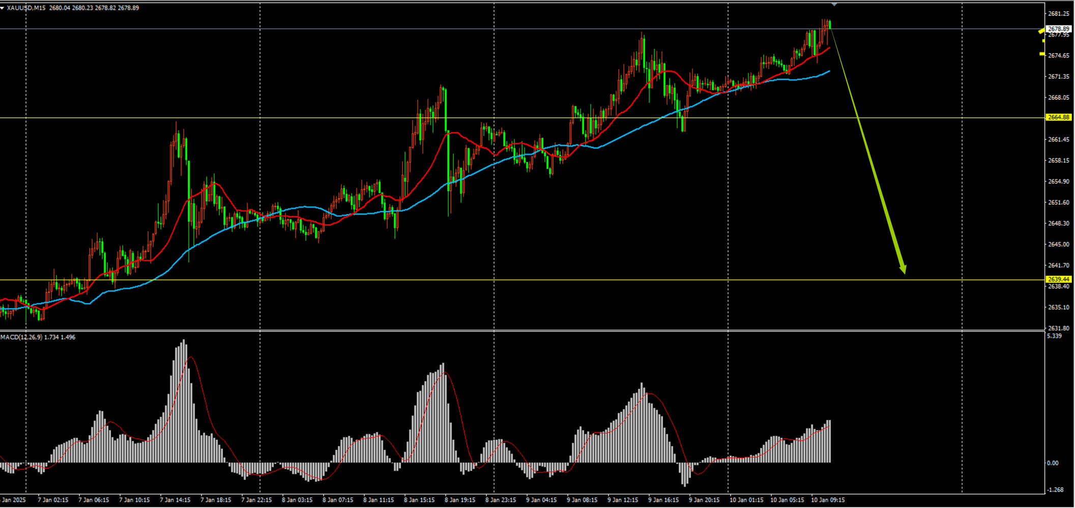
Task: Click the 2645.00 price axis label
Action: 1059,245
